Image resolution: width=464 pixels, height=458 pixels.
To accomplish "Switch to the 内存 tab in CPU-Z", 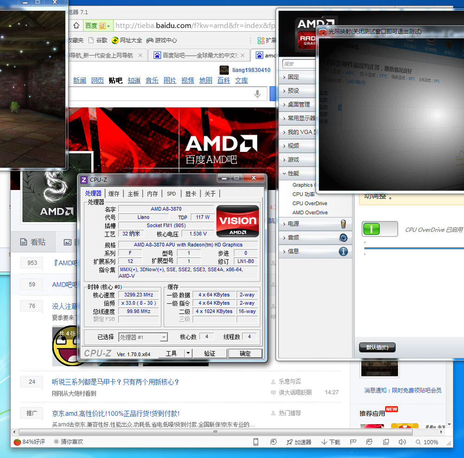I will [x=152, y=194].
